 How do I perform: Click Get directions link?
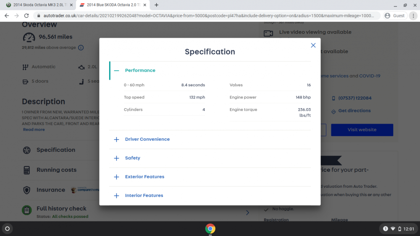354,111
